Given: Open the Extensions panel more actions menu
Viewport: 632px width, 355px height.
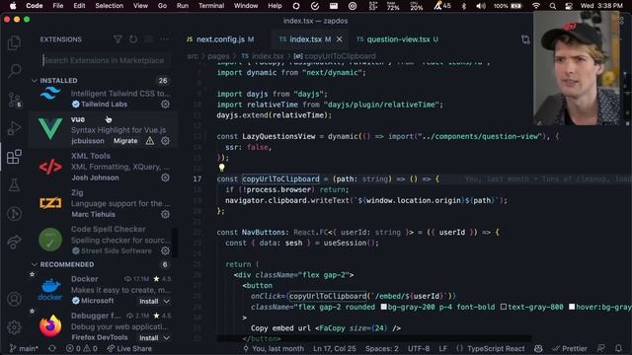Looking at the screenshot, I should tap(165, 39).
